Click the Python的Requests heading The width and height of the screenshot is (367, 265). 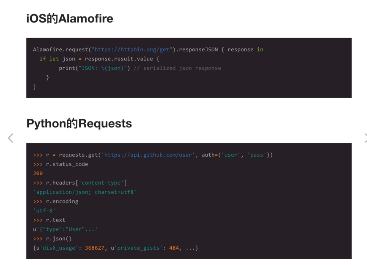[79, 124]
